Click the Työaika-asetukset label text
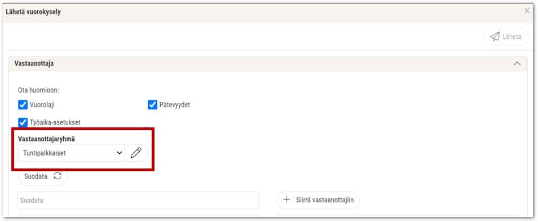Image resolution: width=538 pixels, height=222 pixels. [x=55, y=122]
